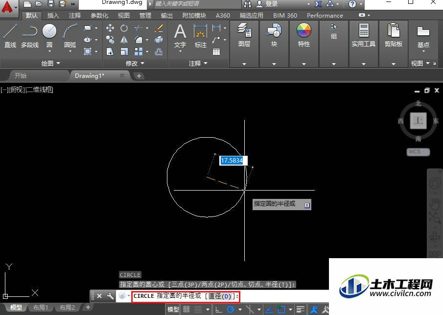Open the 特性 (Properties) color wheel panel
The image size is (443, 315).
tap(304, 35)
